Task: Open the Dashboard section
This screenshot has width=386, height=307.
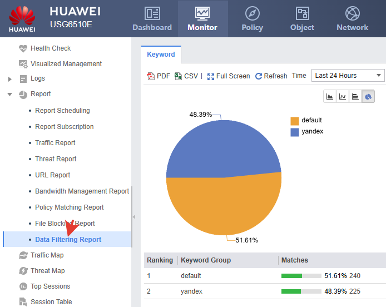Action: pos(152,19)
